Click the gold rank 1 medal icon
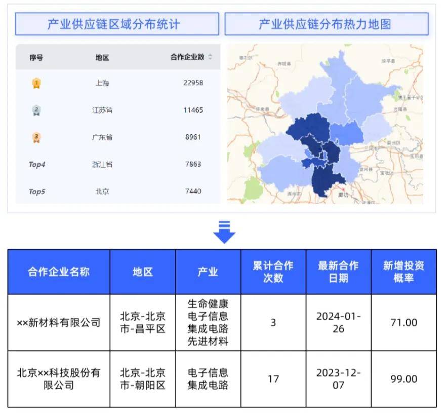 click(x=36, y=83)
